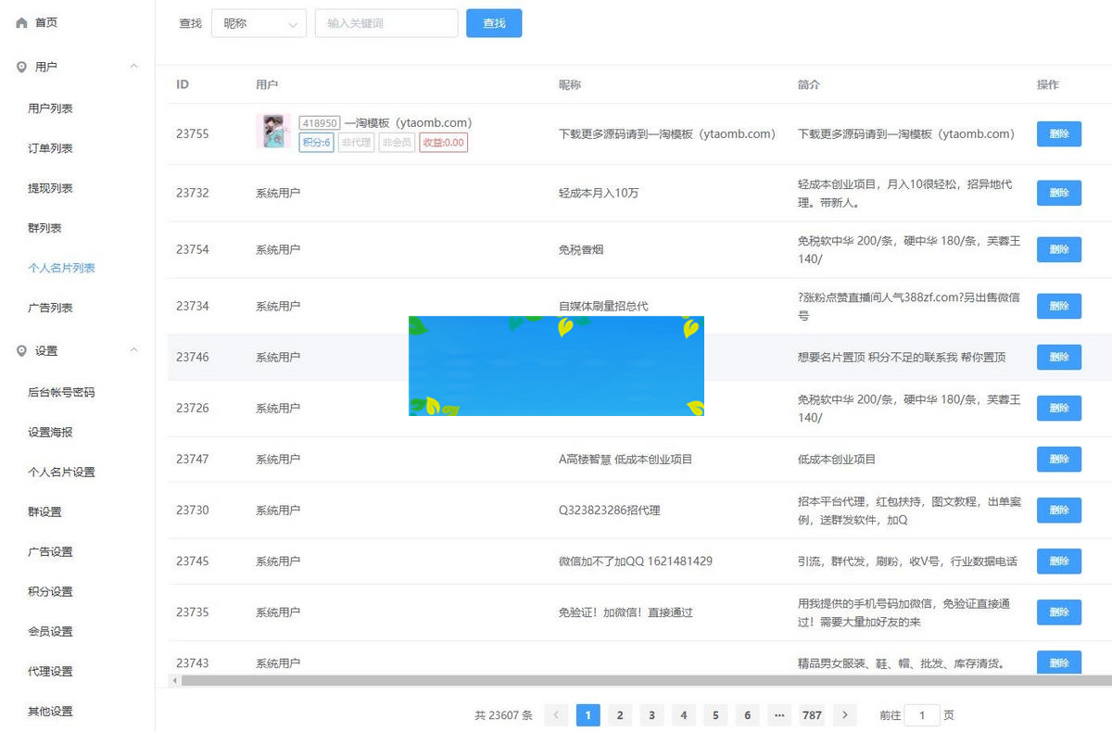1112x732 pixels.
Task: Click the blue 查找 search button
Action: pyautogui.click(x=494, y=23)
